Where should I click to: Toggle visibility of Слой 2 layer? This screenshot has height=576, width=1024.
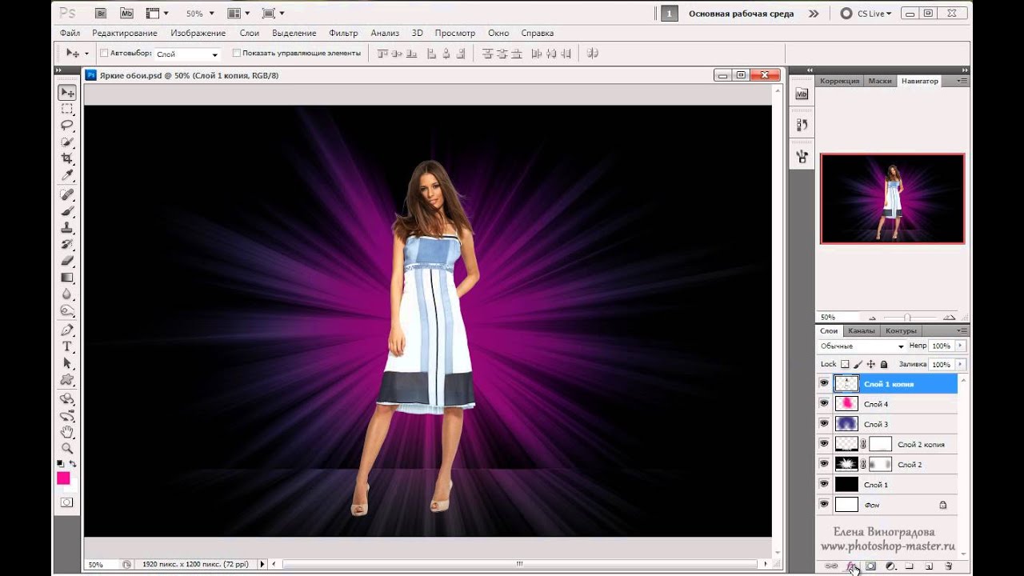pos(824,464)
